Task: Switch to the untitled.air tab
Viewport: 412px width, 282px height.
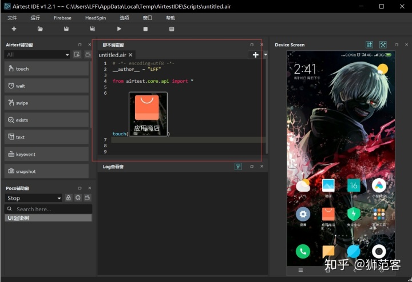Action: 112,55
